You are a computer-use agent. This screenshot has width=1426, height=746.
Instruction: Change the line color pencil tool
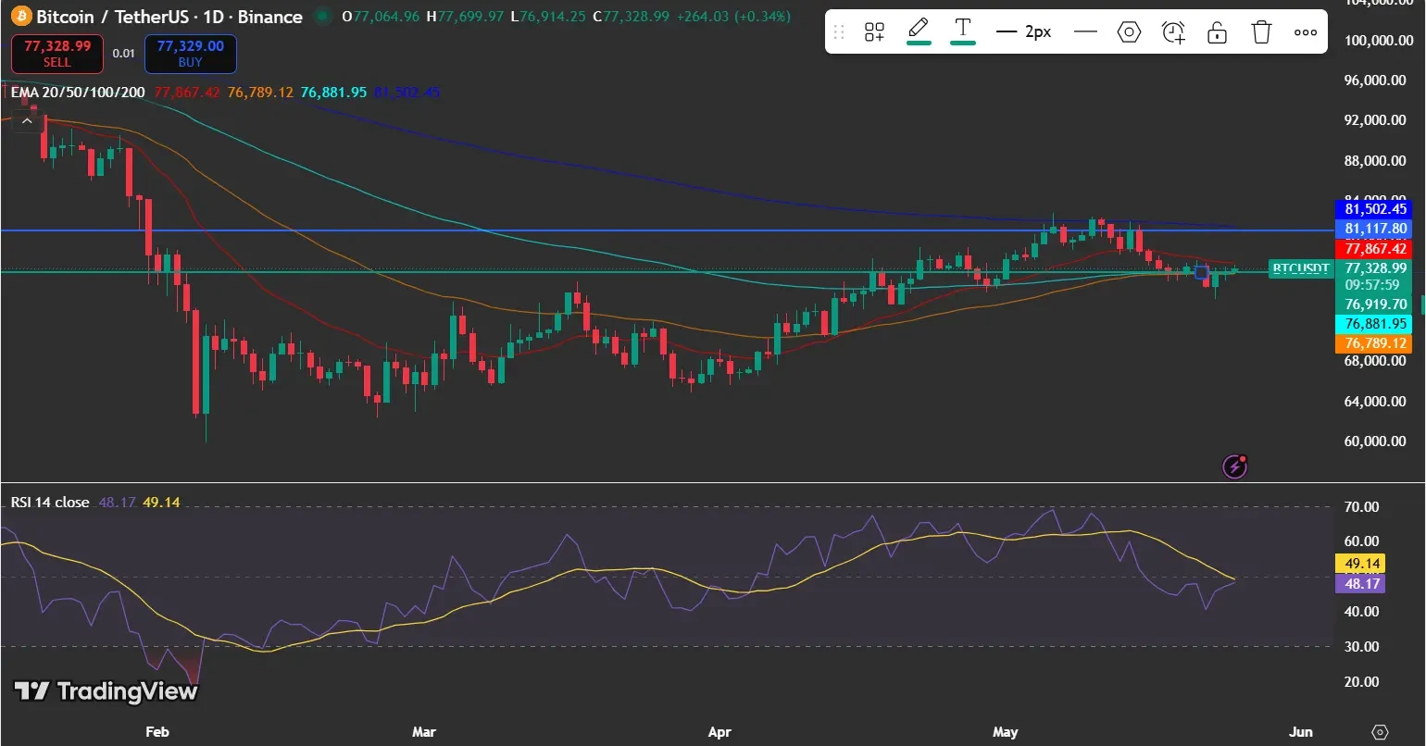pos(919,30)
